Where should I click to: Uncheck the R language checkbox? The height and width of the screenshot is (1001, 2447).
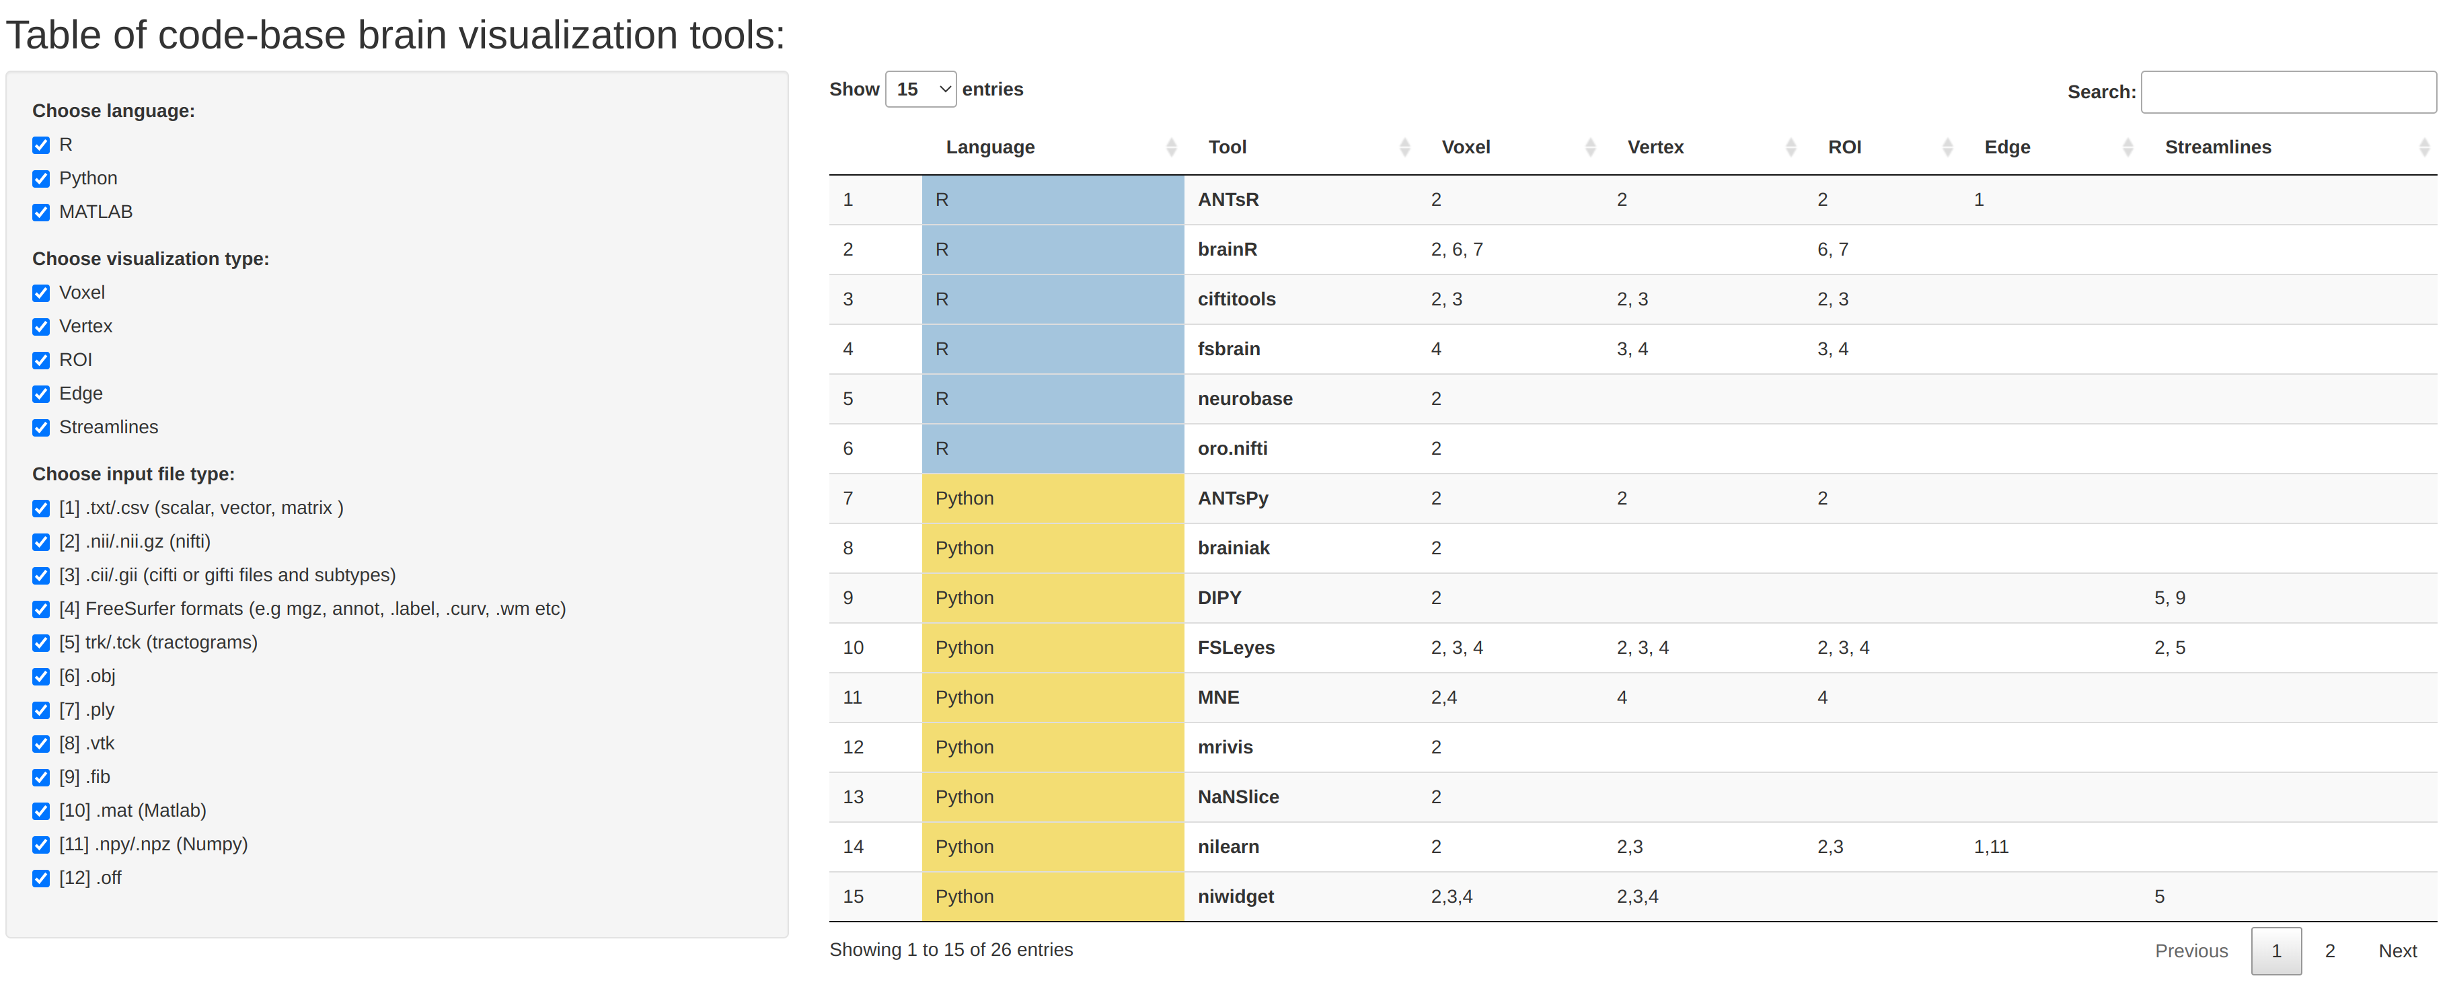(x=41, y=145)
